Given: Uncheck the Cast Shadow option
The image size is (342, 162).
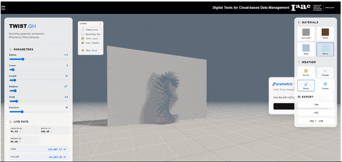Looking at the screenshot, I should pyautogui.click(x=83, y=43).
